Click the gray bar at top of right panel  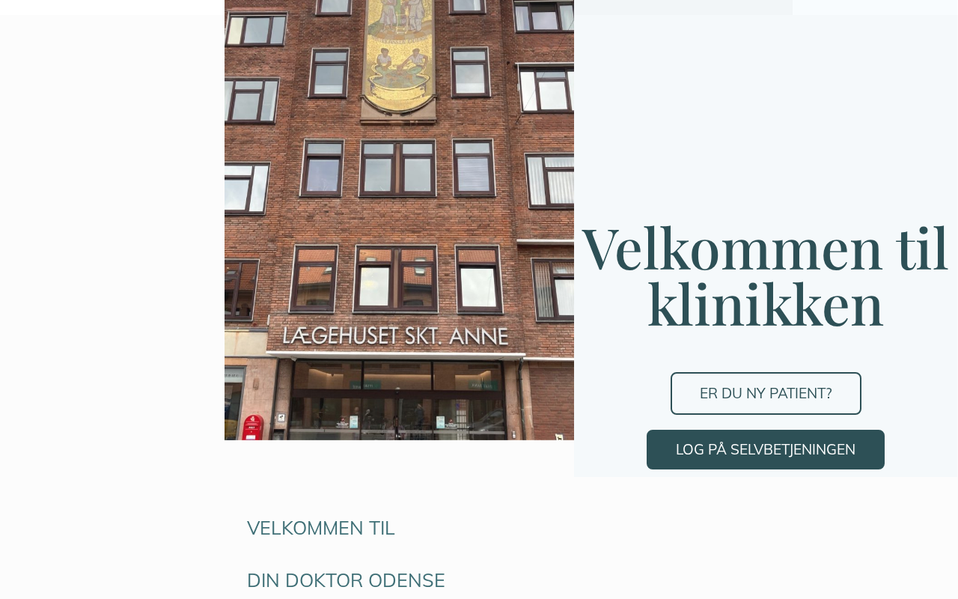pos(683,7)
